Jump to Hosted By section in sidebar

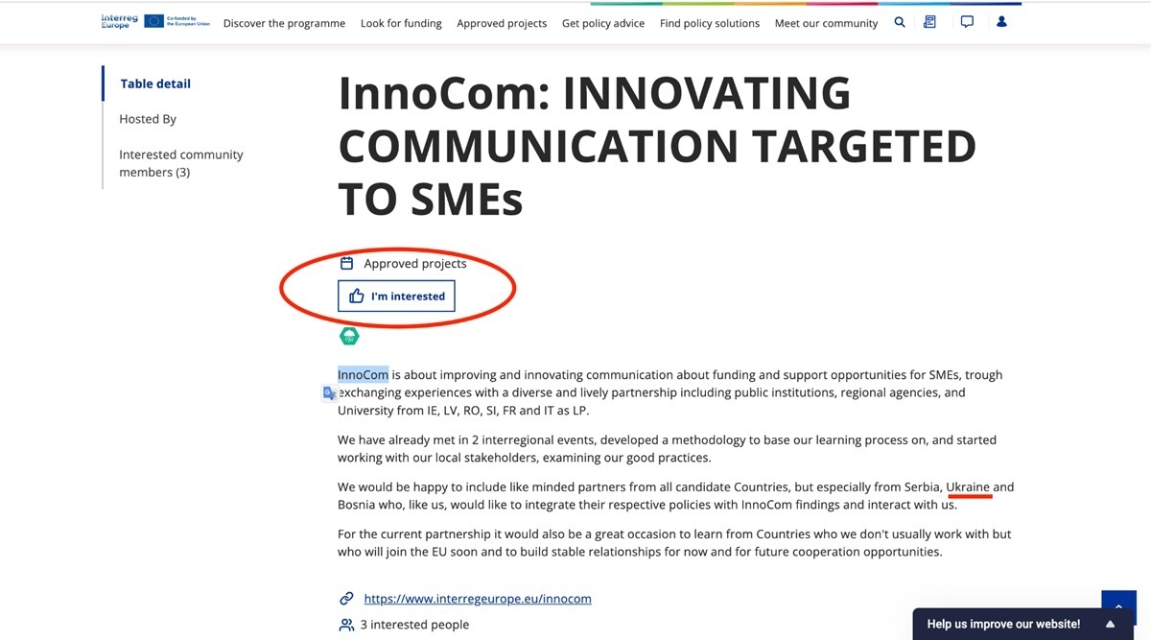[148, 119]
